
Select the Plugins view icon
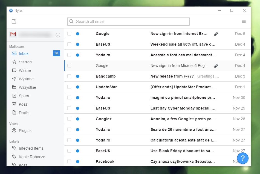click(14, 131)
